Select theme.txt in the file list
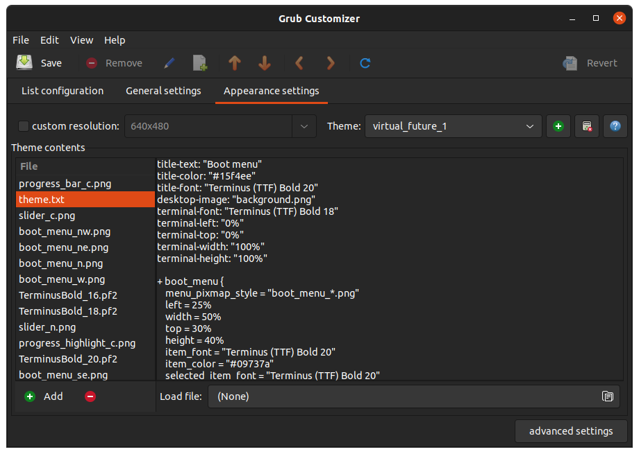Viewport: 639px width, 454px height. point(85,200)
